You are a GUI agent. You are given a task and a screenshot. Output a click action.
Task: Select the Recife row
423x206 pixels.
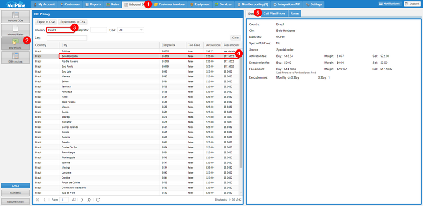click(x=136, y=112)
